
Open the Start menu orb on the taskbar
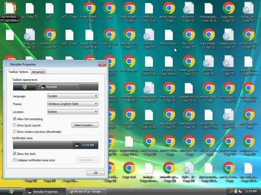point(11,191)
